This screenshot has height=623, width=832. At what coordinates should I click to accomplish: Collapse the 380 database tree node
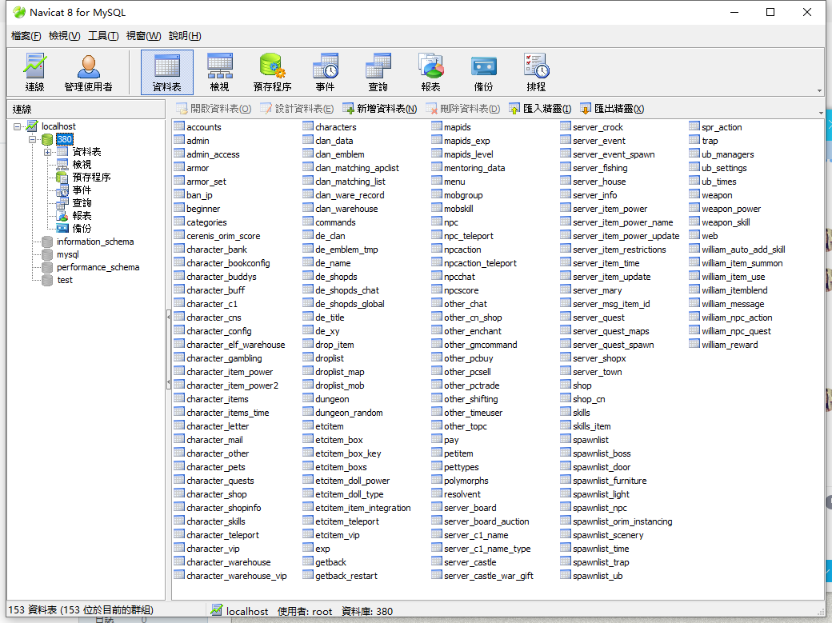click(32, 140)
